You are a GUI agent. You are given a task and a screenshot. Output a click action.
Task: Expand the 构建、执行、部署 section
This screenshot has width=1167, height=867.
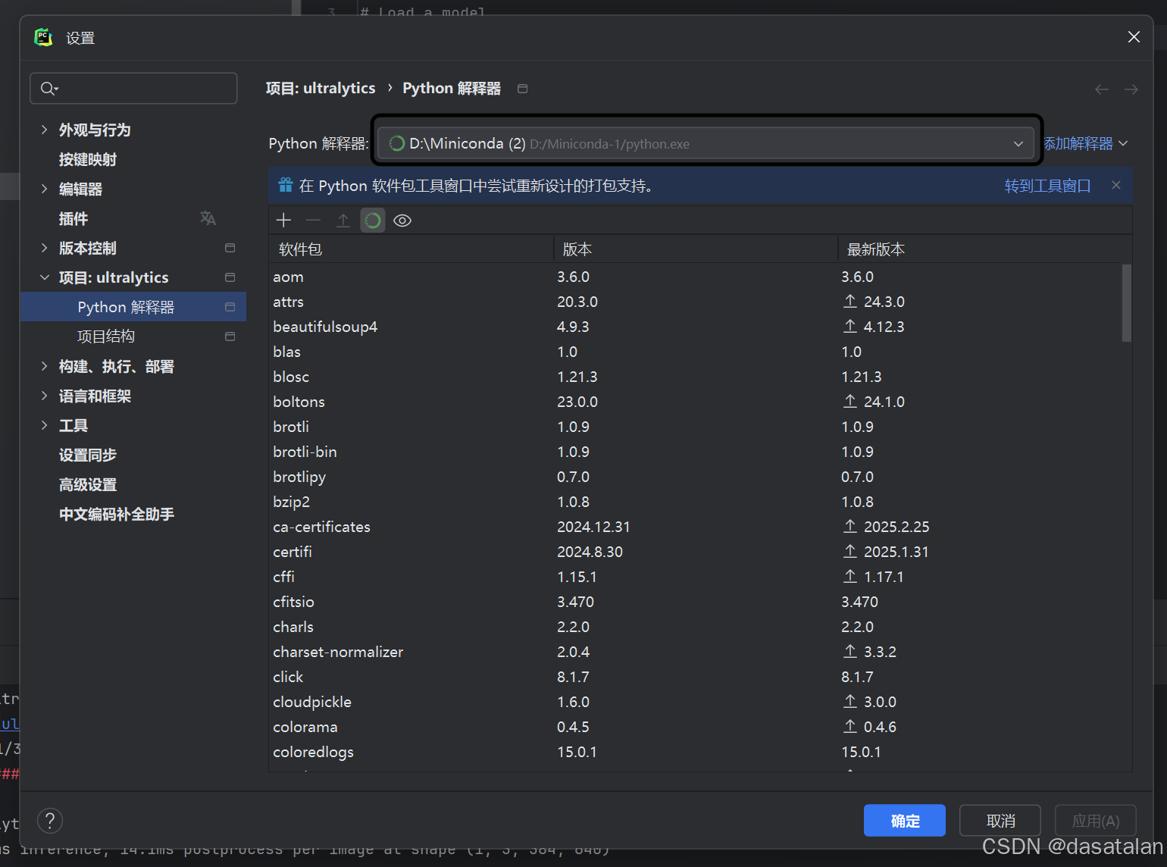44,366
